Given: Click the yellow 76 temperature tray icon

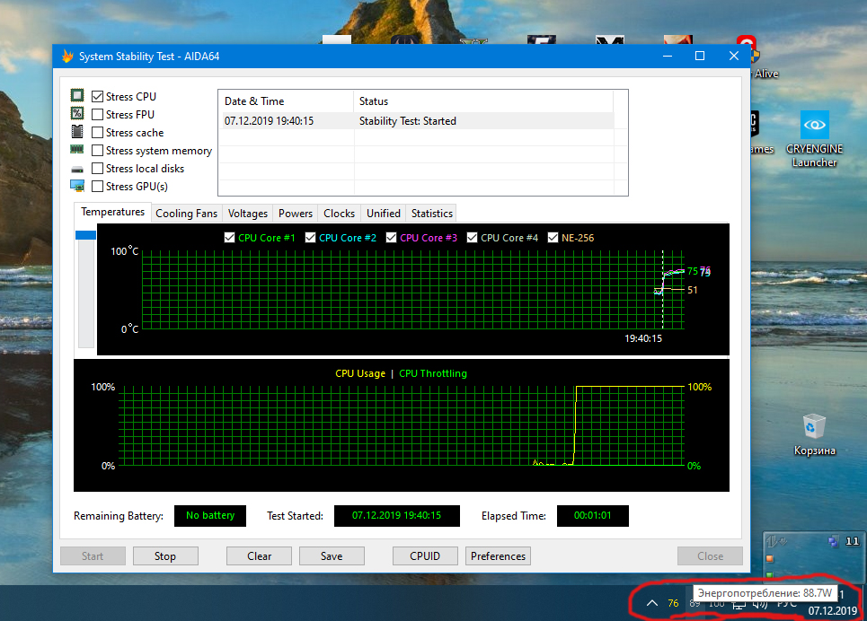Looking at the screenshot, I should point(673,603).
